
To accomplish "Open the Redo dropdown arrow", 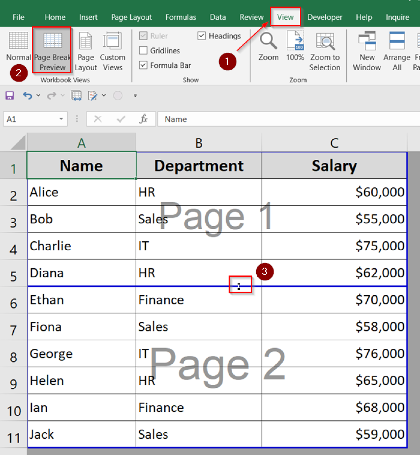I will 62,95.
